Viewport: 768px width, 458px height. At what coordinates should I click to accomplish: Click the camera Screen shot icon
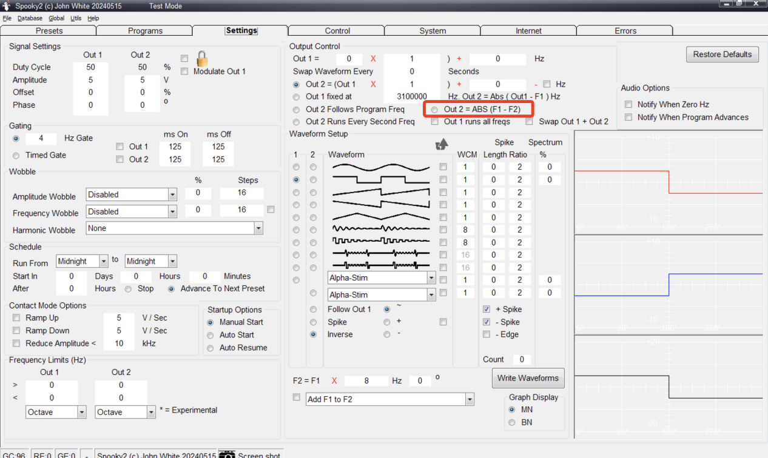tap(227, 455)
